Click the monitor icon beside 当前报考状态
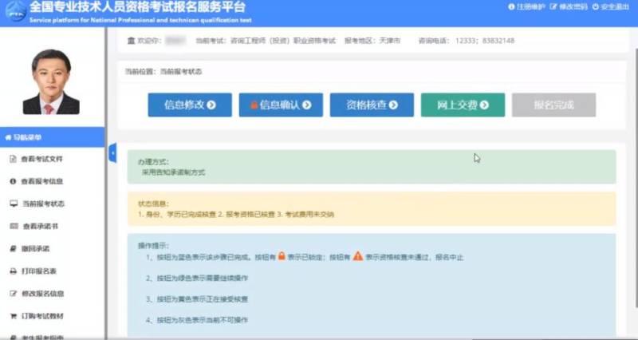638x340 pixels. pos(13,204)
